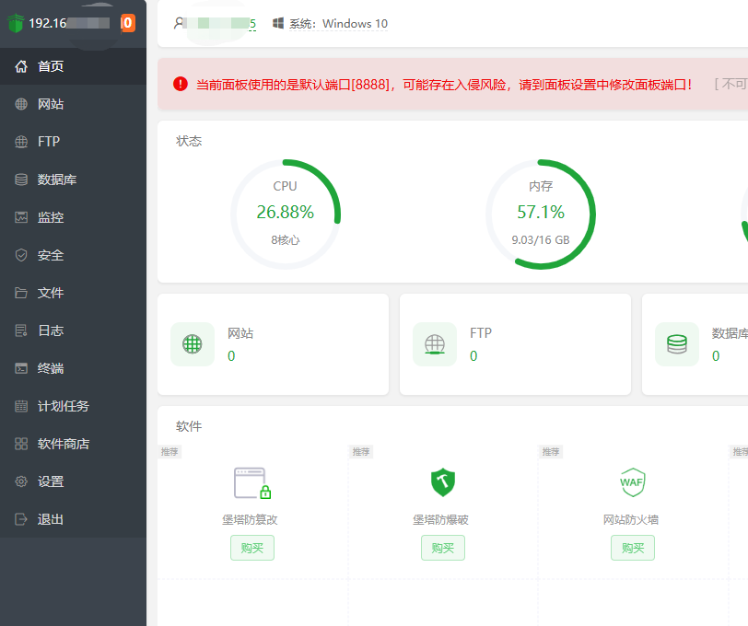Click 购买 button under 网站防火墙
This screenshot has width=748, height=626.
click(633, 548)
